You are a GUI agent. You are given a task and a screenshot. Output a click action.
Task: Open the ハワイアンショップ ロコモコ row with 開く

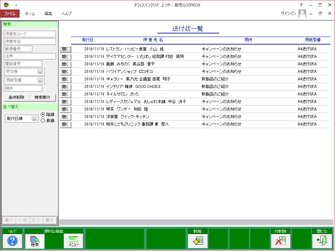[x=65, y=72]
